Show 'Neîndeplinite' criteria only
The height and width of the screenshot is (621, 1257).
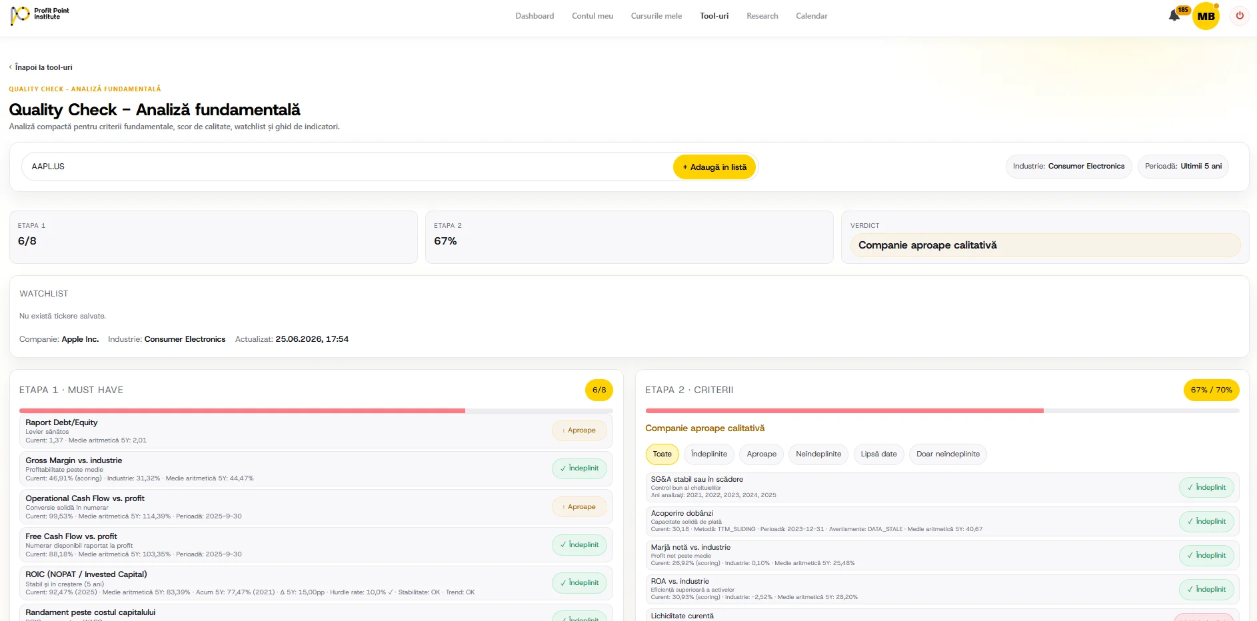[818, 454]
